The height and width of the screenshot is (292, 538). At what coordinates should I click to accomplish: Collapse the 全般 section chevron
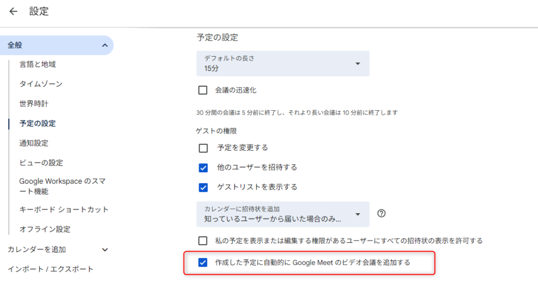[x=105, y=46]
